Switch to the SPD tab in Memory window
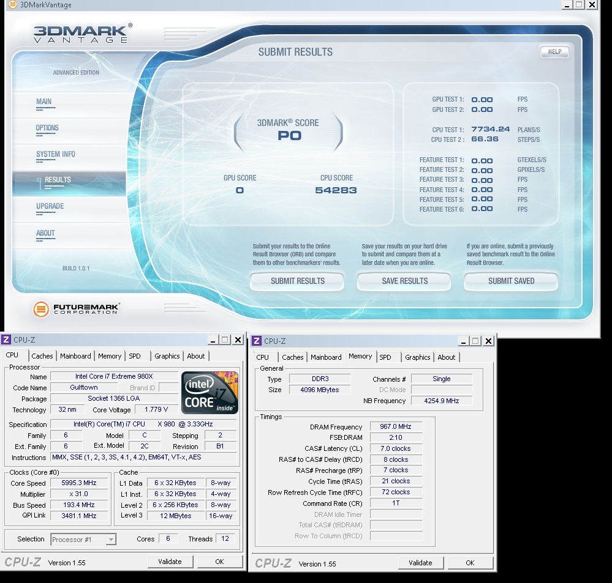 coord(385,357)
